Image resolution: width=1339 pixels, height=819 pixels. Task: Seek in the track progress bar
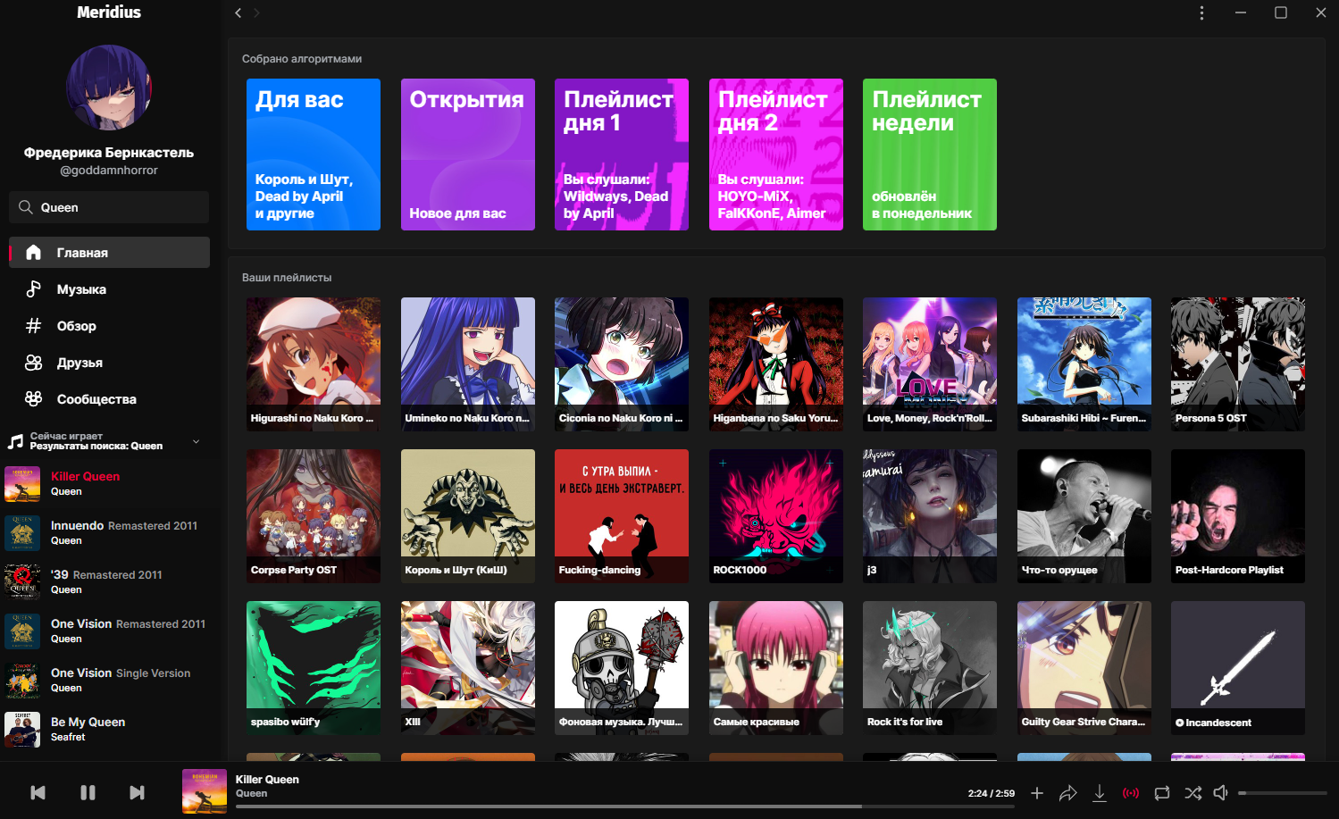[x=625, y=806]
